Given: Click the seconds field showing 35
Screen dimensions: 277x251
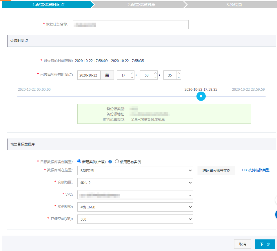Looking at the screenshot, I should [x=170, y=75].
